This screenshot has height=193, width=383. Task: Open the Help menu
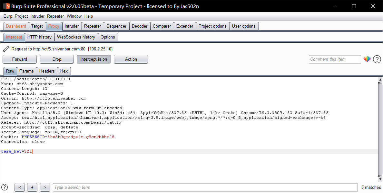[89, 16]
